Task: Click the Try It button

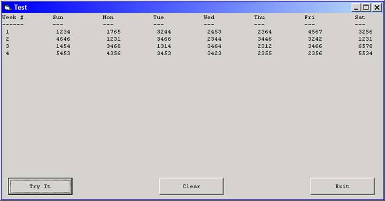Action: [40, 186]
